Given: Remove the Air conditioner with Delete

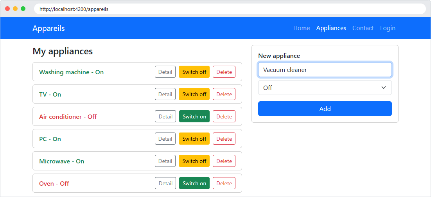Looking at the screenshot, I should tap(224, 116).
